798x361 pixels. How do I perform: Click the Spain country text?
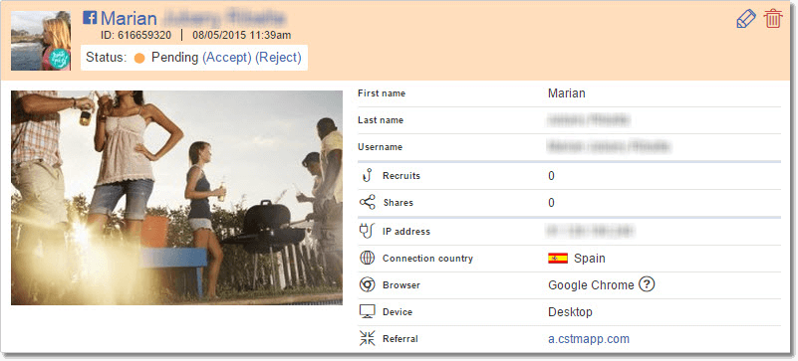pyautogui.click(x=590, y=258)
